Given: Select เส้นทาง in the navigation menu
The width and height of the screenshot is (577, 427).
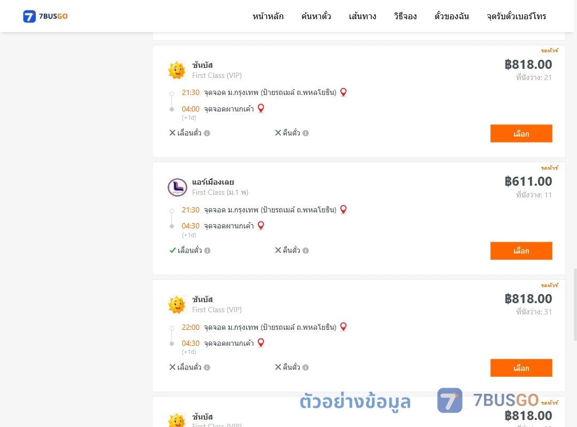Looking at the screenshot, I should (x=362, y=16).
